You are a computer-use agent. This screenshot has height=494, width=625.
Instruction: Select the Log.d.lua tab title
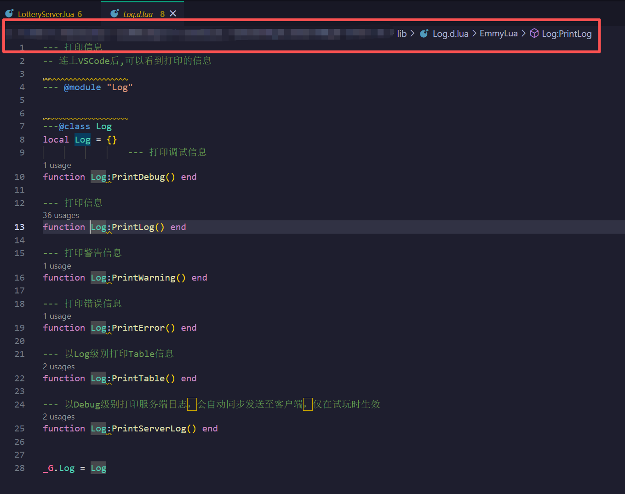click(x=138, y=14)
